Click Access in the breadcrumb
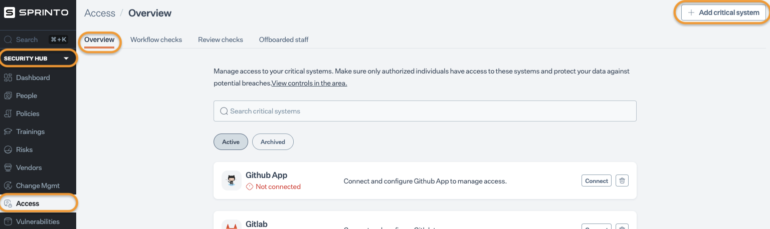This screenshot has height=229, width=770. [100, 13]
